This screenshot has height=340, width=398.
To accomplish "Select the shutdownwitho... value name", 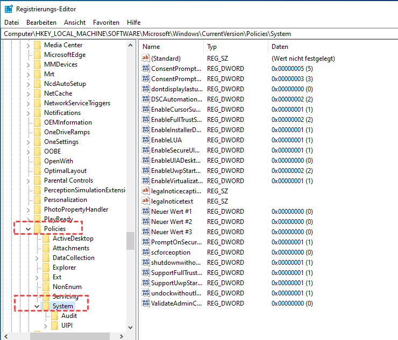I will point(176,263).
